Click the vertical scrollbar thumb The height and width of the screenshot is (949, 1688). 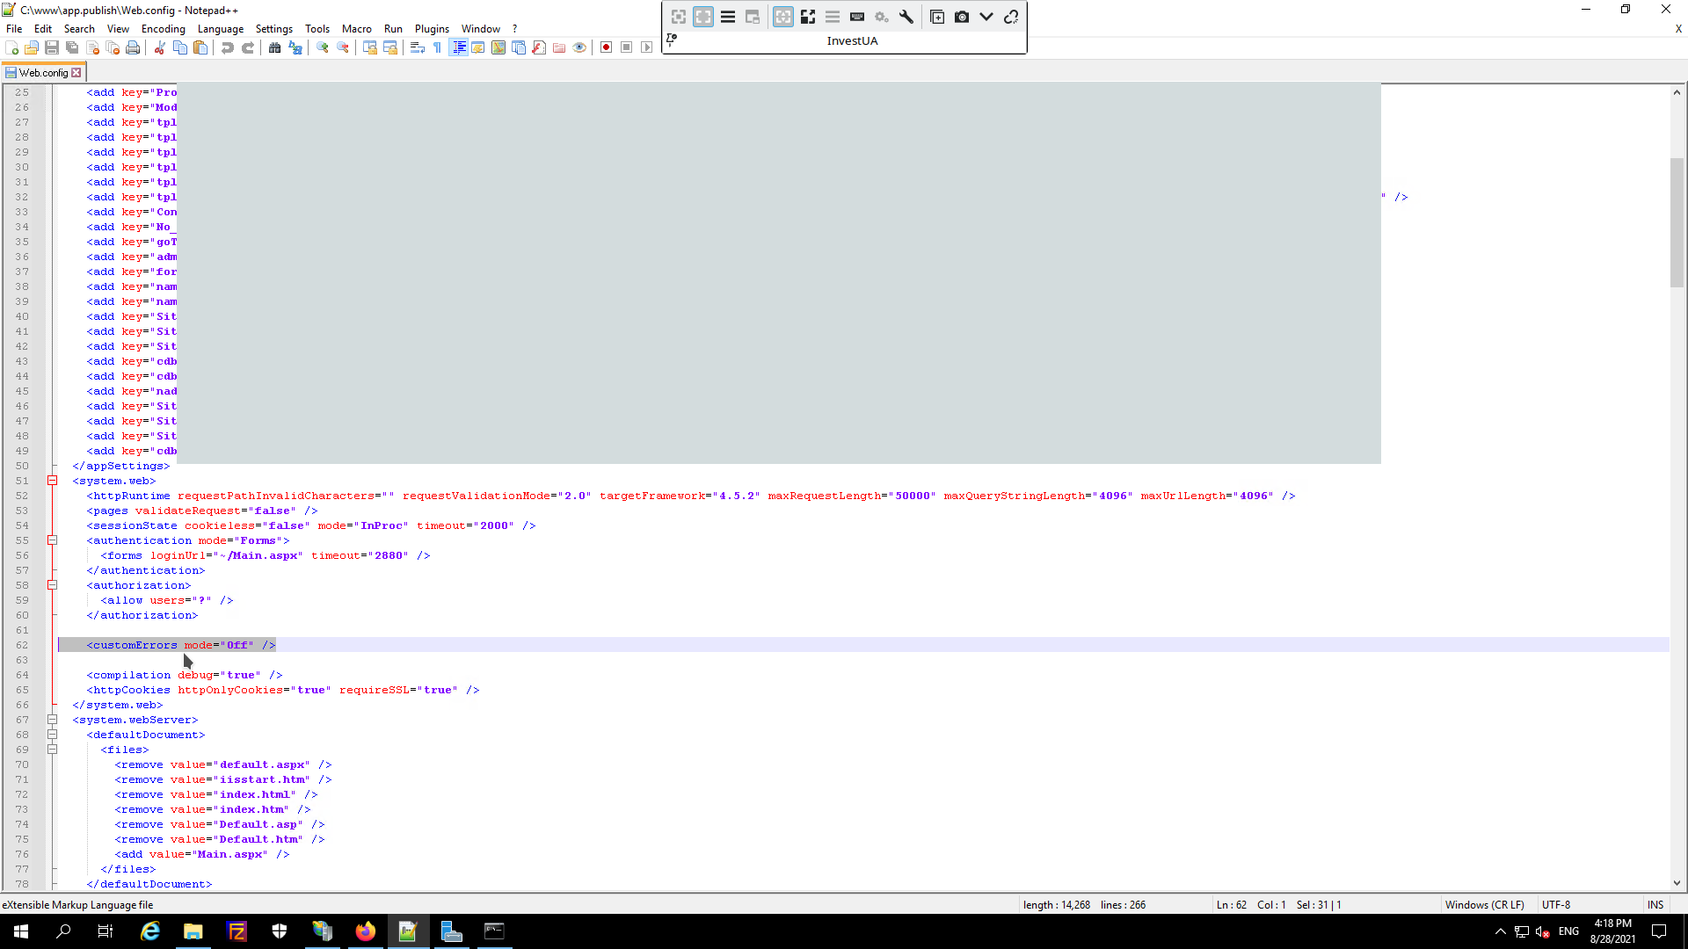(x=1677, y=221)
